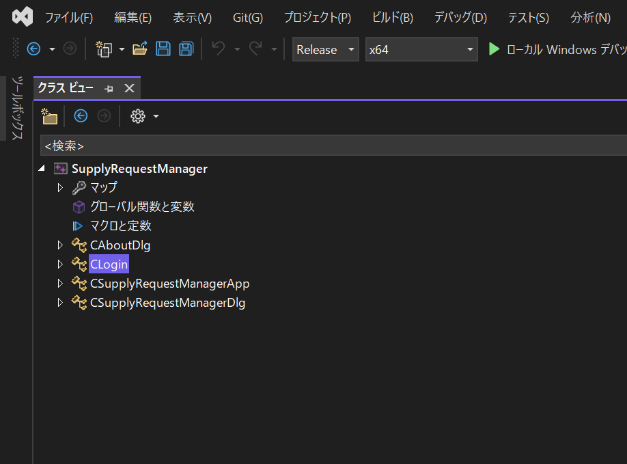The width and height of the screenshot is (627, 464).
Task: Select the CSupplyRequestManagerDlg class
Action: pos(167,302)
